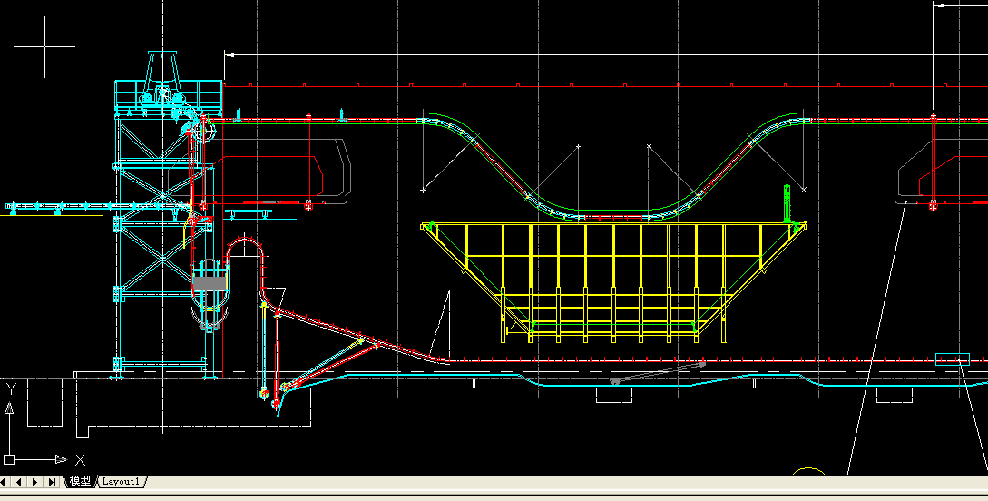The image size is (988, 501).
Task: Jump to the first layout tab arrow
Action: click(x=9, y=481)
